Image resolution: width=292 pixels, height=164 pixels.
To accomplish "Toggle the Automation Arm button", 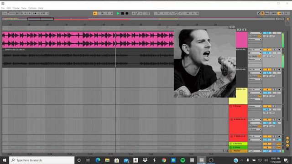I will pos(137,13).
